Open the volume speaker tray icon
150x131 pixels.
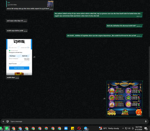[x=129, y=128]
